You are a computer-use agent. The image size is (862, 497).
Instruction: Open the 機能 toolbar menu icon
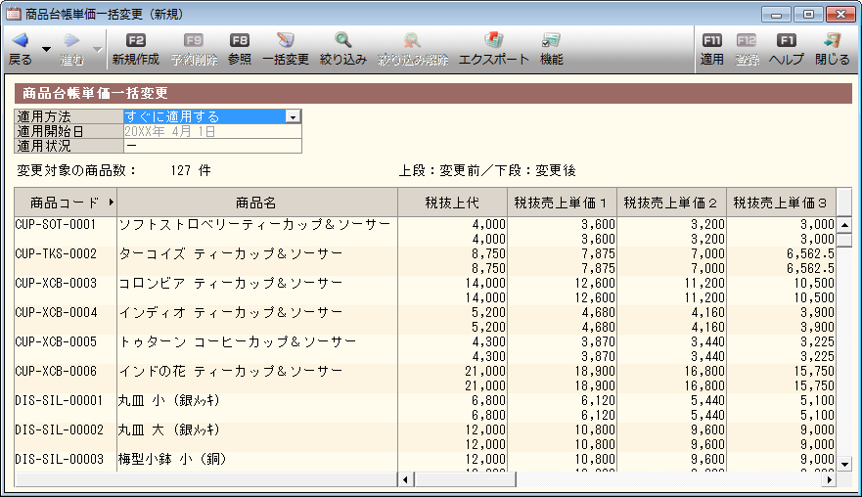(x=551, y=40)
